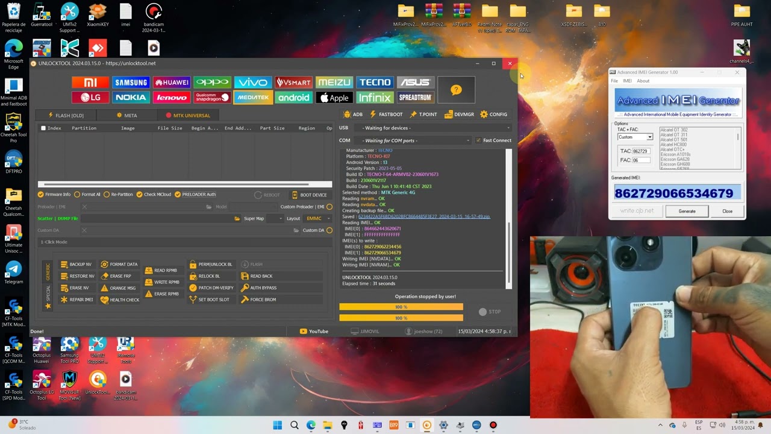Browse for scatter file folder icon
Viewport: 771px width, 434px height.
coord(237,219)
